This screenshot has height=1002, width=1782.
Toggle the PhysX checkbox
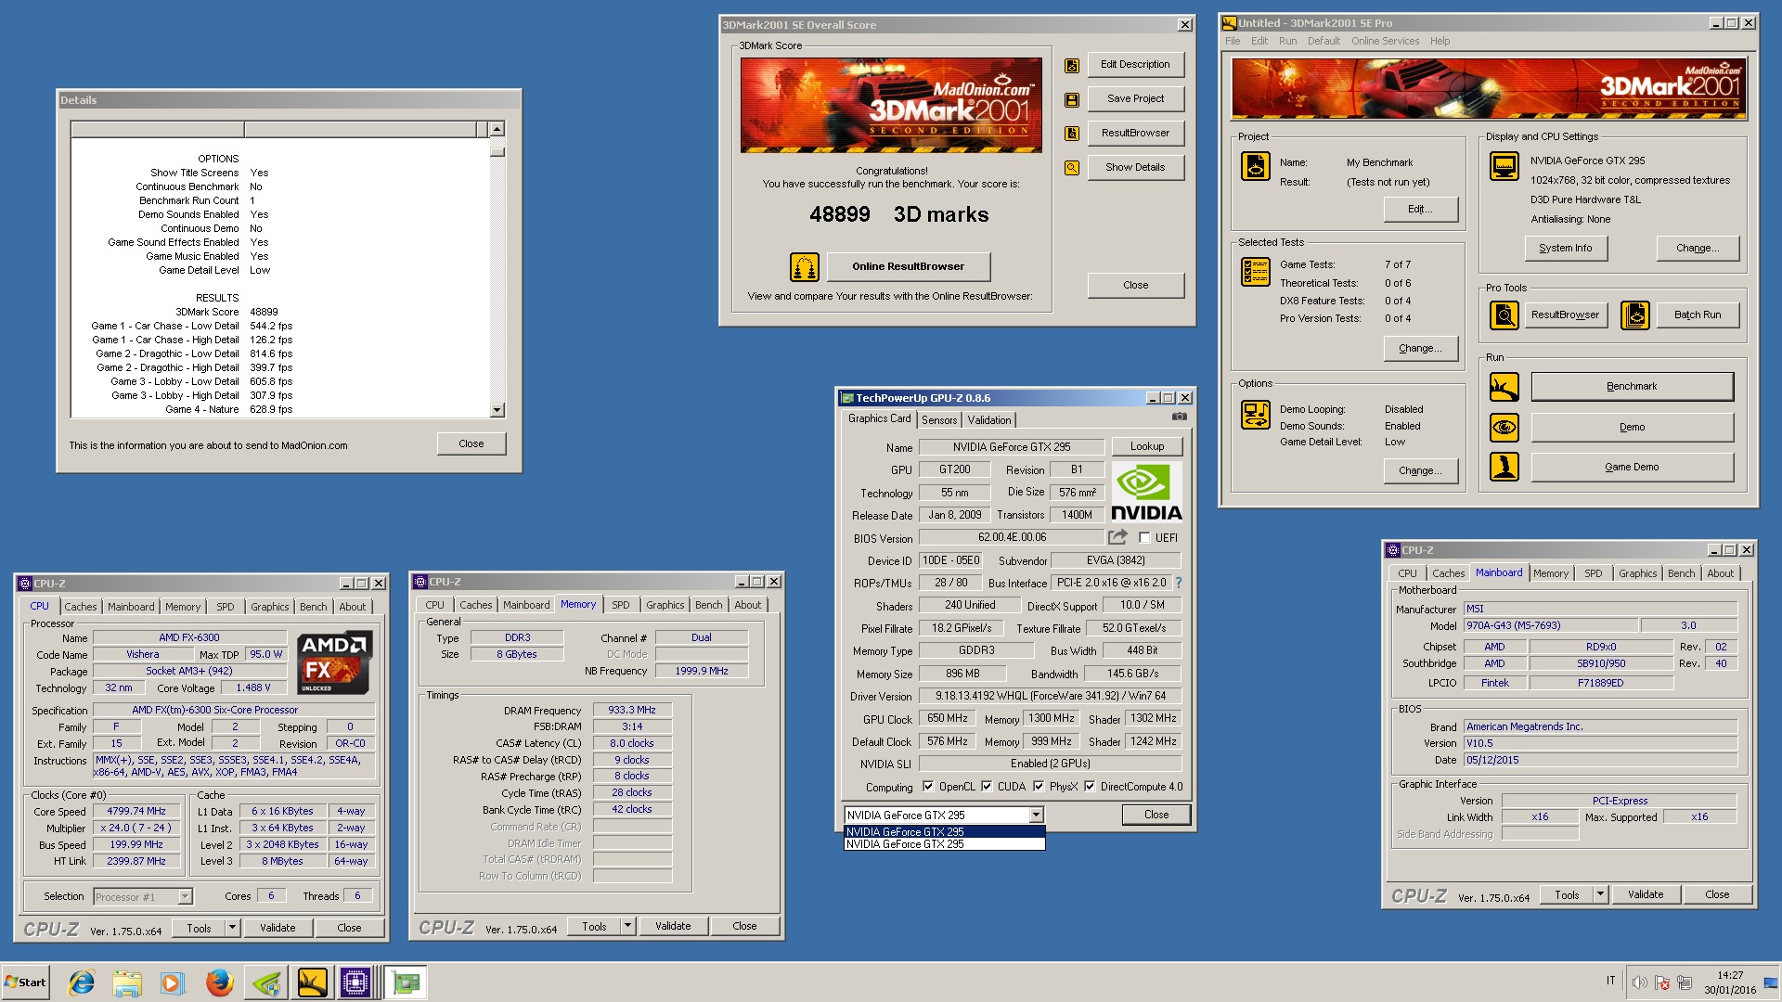point(1039,787)
